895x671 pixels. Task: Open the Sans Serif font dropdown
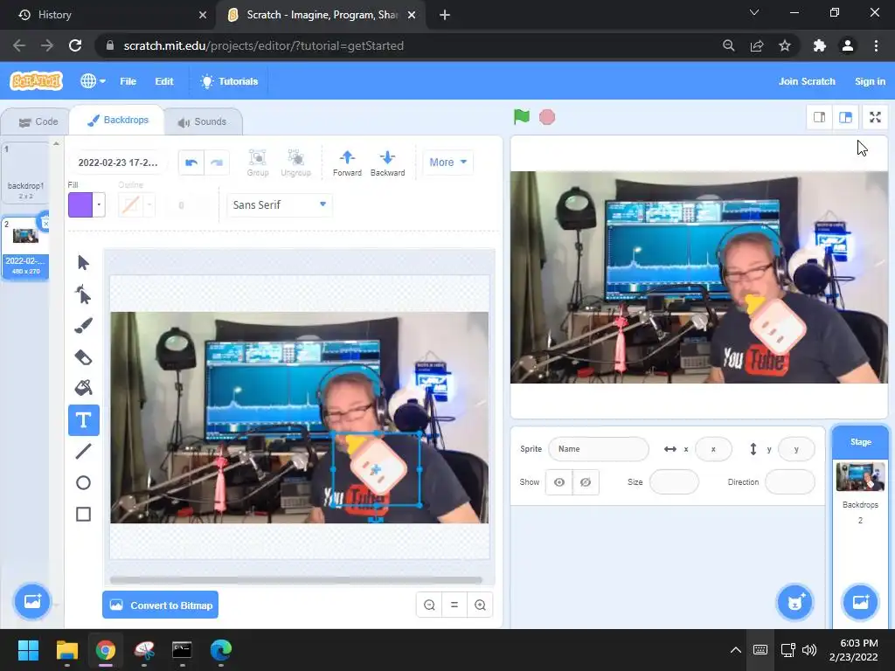[x=280, y=204]
